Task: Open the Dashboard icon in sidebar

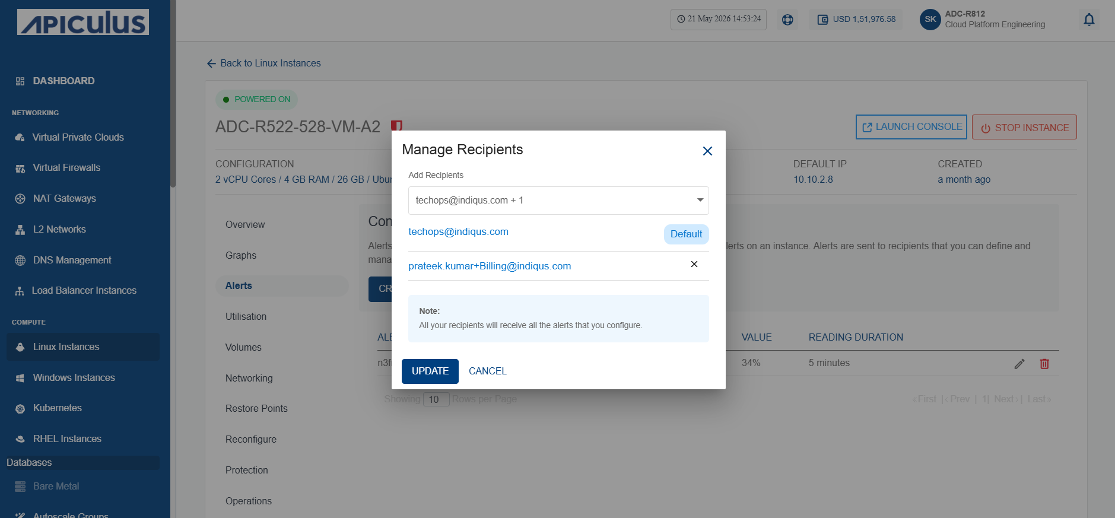Action: click(x=20, y=81)
